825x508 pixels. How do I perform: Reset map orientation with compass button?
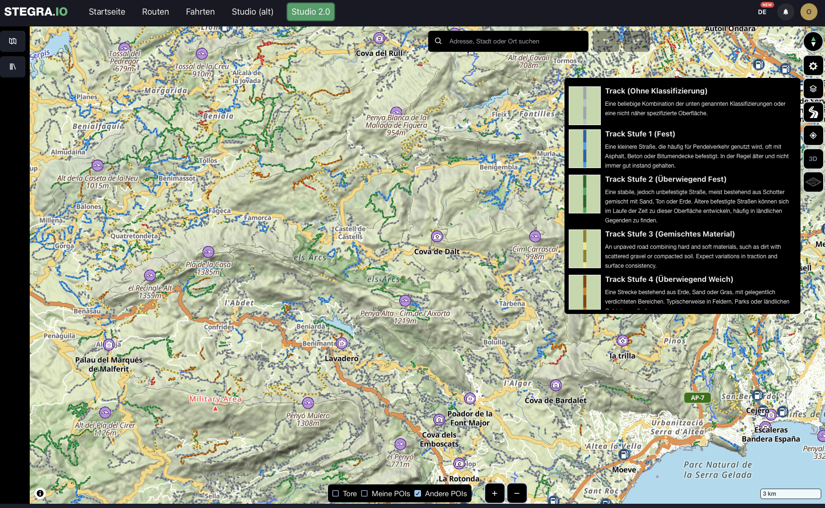(813, 42)
